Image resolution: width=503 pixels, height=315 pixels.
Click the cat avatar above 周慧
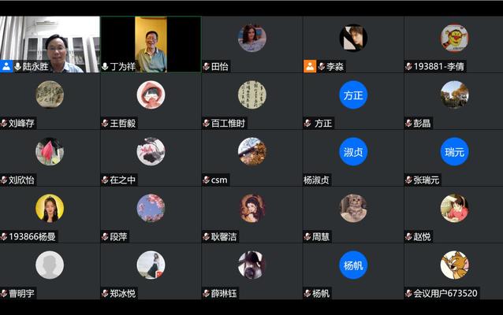click(x=353, y=208)
